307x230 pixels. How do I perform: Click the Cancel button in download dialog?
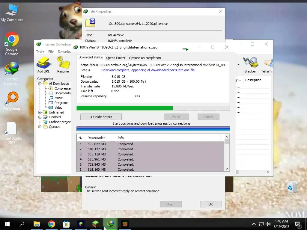click(208, 117)
